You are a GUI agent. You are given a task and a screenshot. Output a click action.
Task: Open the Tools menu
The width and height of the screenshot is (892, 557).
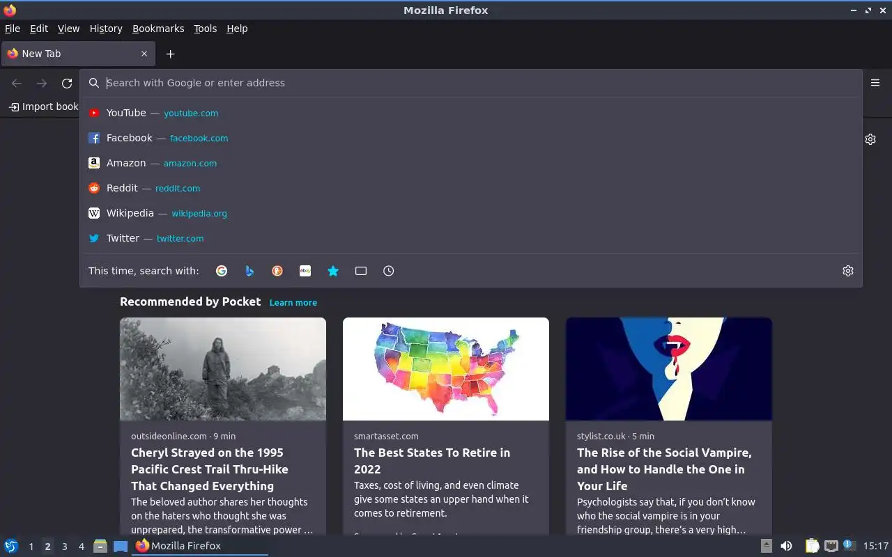(205, 29)
